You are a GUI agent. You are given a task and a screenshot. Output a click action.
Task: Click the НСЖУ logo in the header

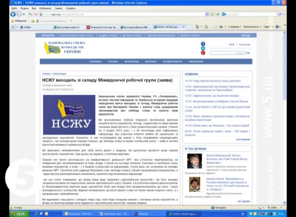point(64,47)
